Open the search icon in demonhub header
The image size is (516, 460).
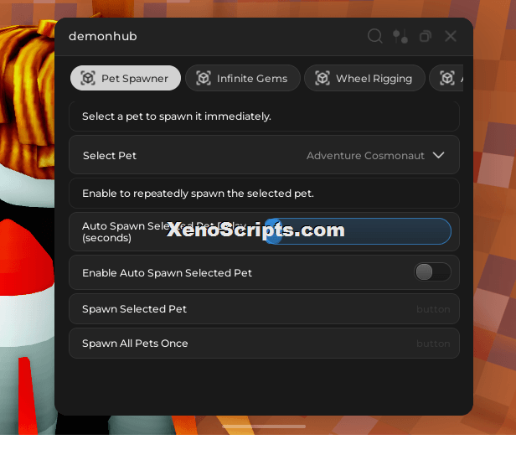[374, 36]
